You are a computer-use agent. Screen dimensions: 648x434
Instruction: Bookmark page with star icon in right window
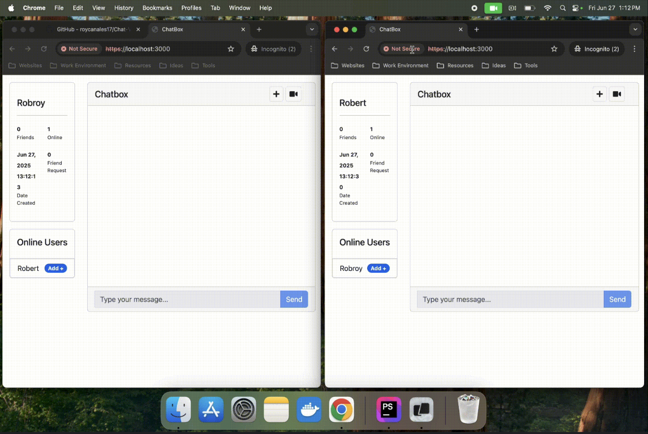554,49
